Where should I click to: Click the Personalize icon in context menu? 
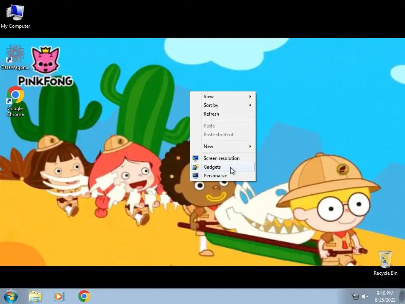pos(195,176)
